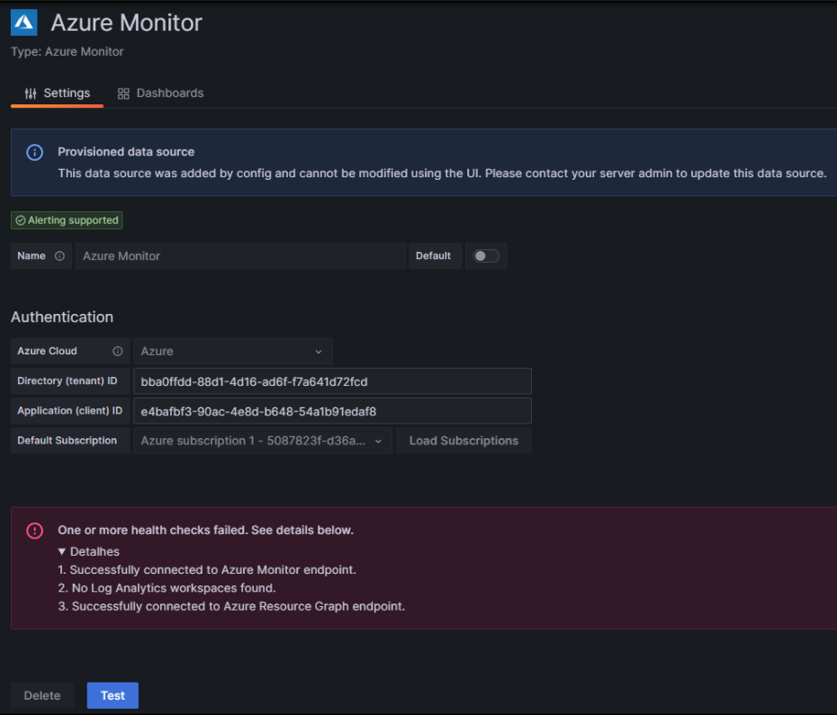This screenshot has height=715, width=837.
Task: Click the Name input field
Action: coord(240,256)
